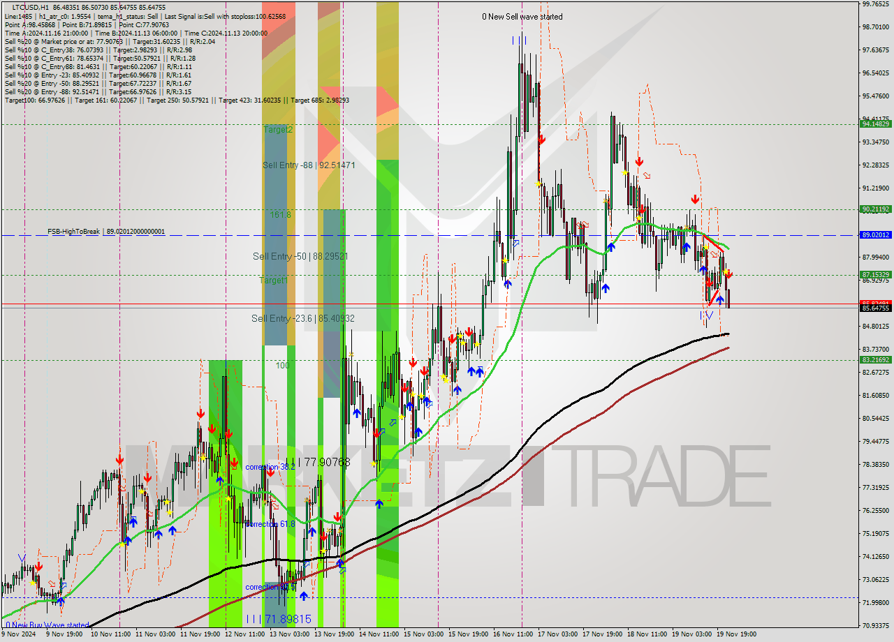Click the blue 89.02012 price tag
This screenshot has width=894, height=642.
(876, 235)
